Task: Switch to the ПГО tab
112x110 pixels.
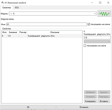Action: pyautogui.click(x=17, y=8)
